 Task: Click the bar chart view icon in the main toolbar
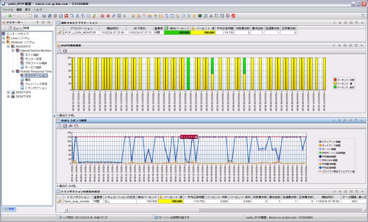pos(139,16)
